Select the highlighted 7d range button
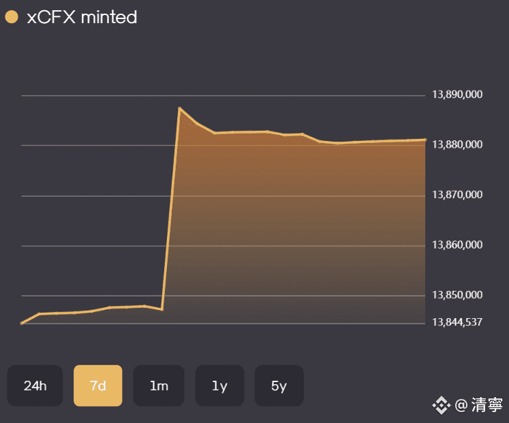Viewport: 509px width, 423px height. click(98, 386)
